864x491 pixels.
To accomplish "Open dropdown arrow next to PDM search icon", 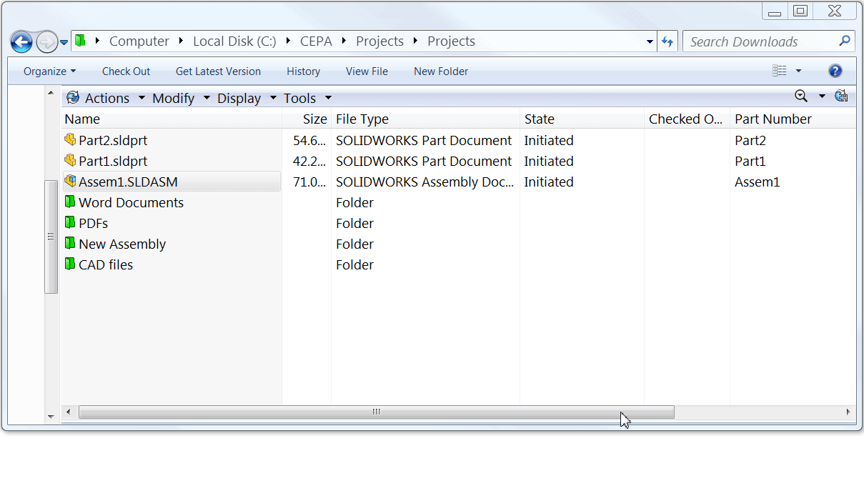I will [x=822, y=96].
